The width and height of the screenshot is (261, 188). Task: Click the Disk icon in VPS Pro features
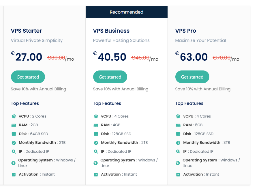pyautogui.click(x=178, y=134)
